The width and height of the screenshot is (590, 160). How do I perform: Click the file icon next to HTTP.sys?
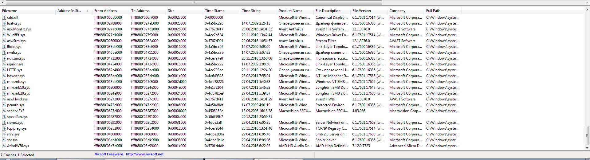[x=4, y=70]
